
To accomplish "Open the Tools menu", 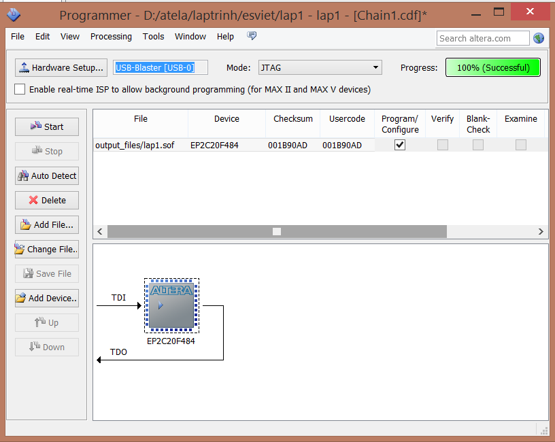I will click(x=154, y=37).
